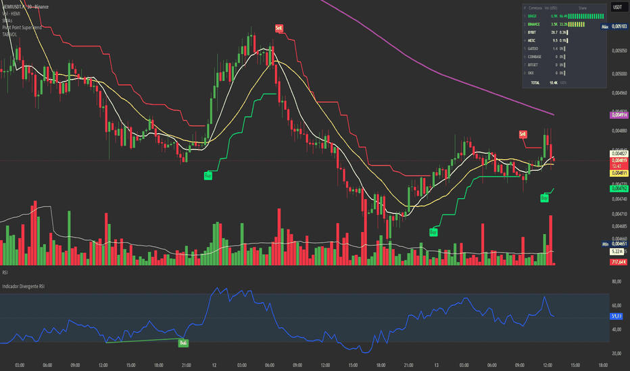This screenshot has width=630, height=371.
Task: Click the Bull divergence label in RSI pane
Action: [183, 343]
